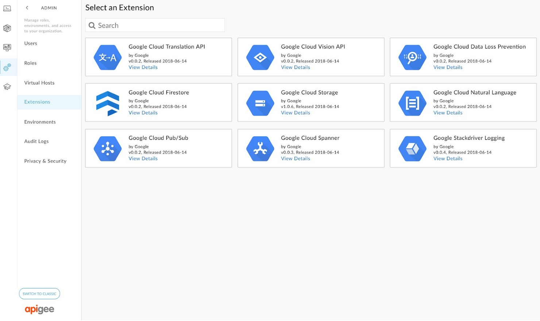The height and width of the screenshot is (321, 540).
Task: Click the Google Cloud Firestore icon
Action: point(107,103)
